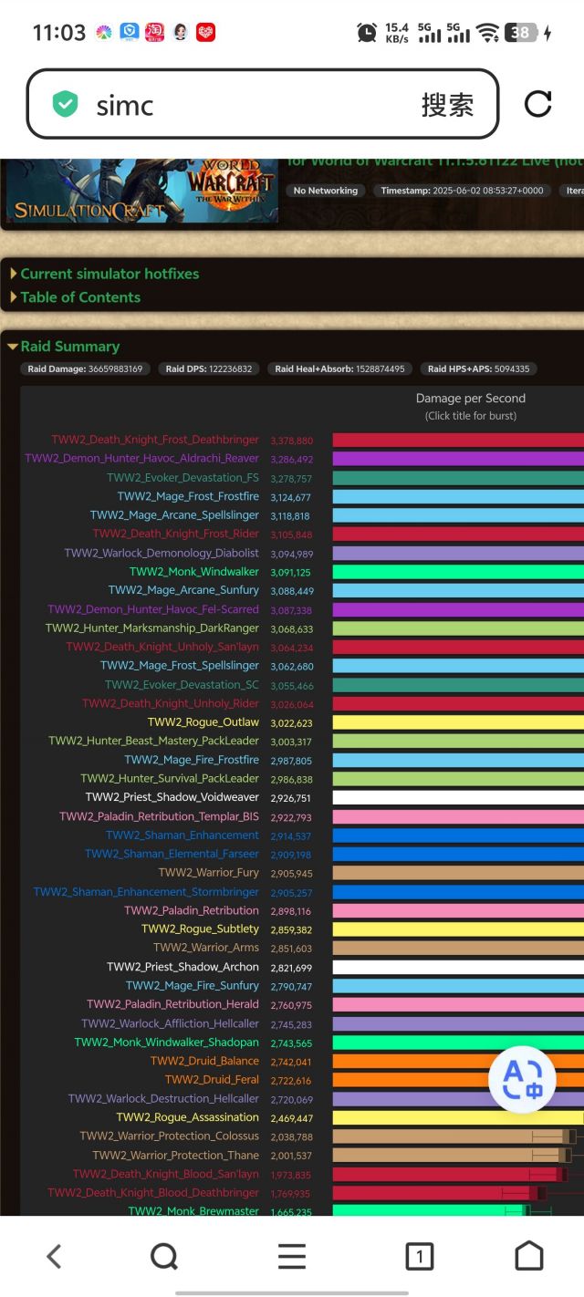
Task: Click the Damage per Second chart title
Action: click(x=470, y=399)
